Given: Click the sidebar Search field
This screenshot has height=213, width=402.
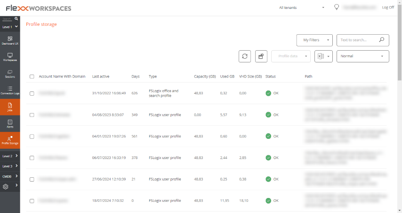Looking at the screenshot, I should 7,19.
